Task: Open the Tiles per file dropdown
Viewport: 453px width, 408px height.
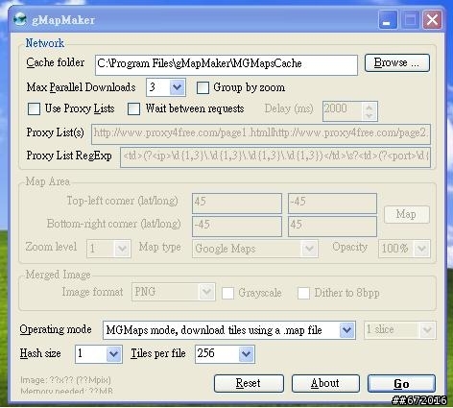Action: (246, 354)
